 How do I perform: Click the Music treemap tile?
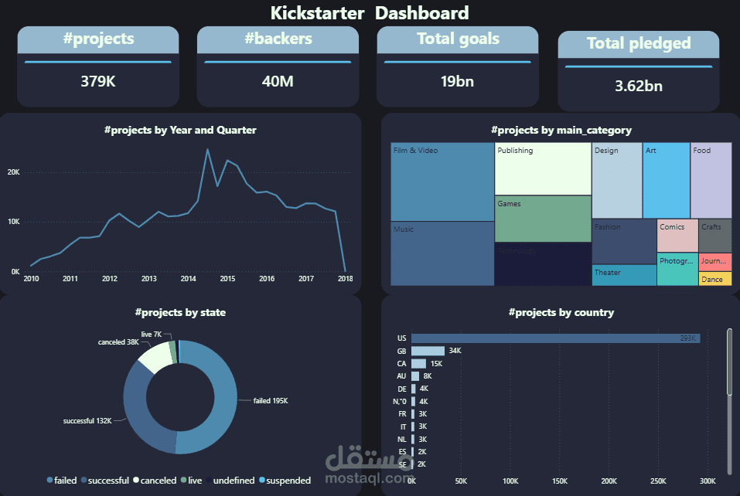pyautogui.click(x=442, y=253)
